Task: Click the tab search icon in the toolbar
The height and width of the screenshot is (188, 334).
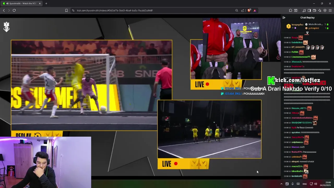Action: click(296, 10)
